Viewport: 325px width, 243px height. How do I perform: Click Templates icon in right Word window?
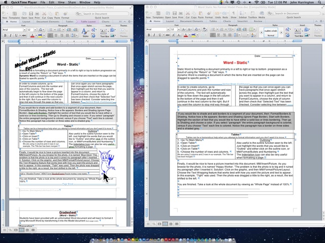[x=158, y=13]
